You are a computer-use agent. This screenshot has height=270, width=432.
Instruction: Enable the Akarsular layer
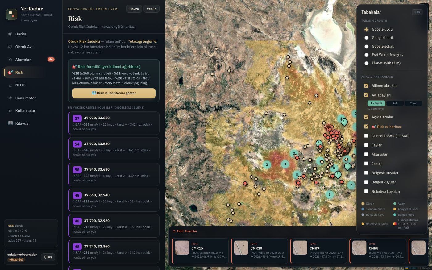366,154
